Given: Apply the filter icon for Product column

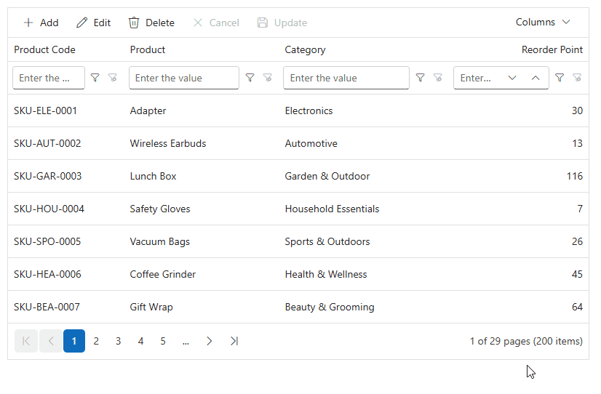Looking at the screenshot, I should point(250,78).
